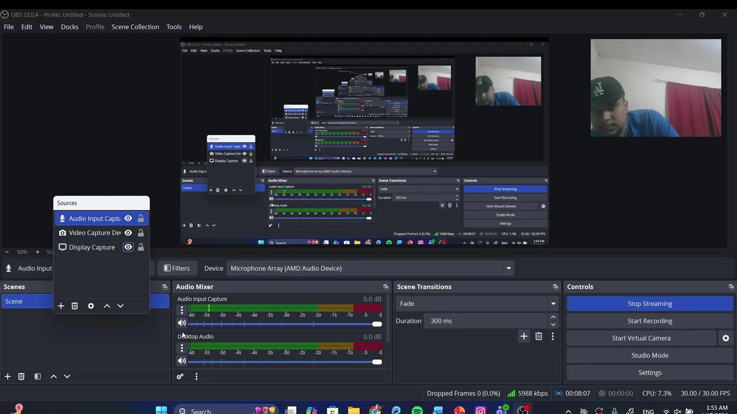Image resolution: width=737 pixels, height=414 pixels.
Task: Open the File menu
Action: click(x=9, y=27)
